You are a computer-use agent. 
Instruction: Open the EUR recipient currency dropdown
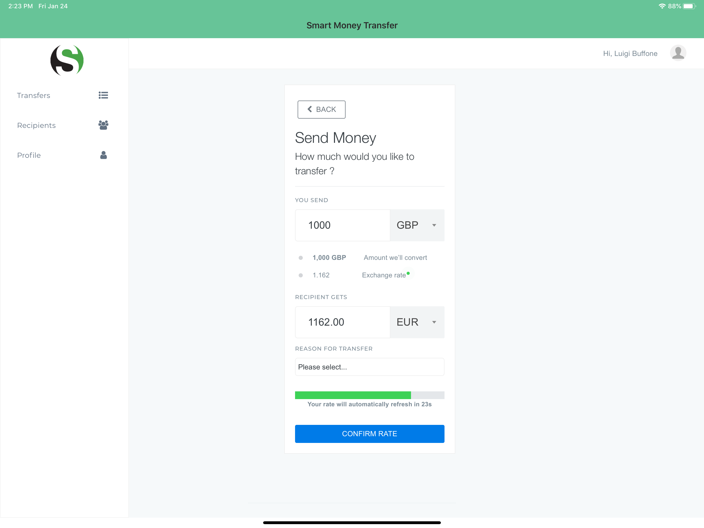pos(417,322)
